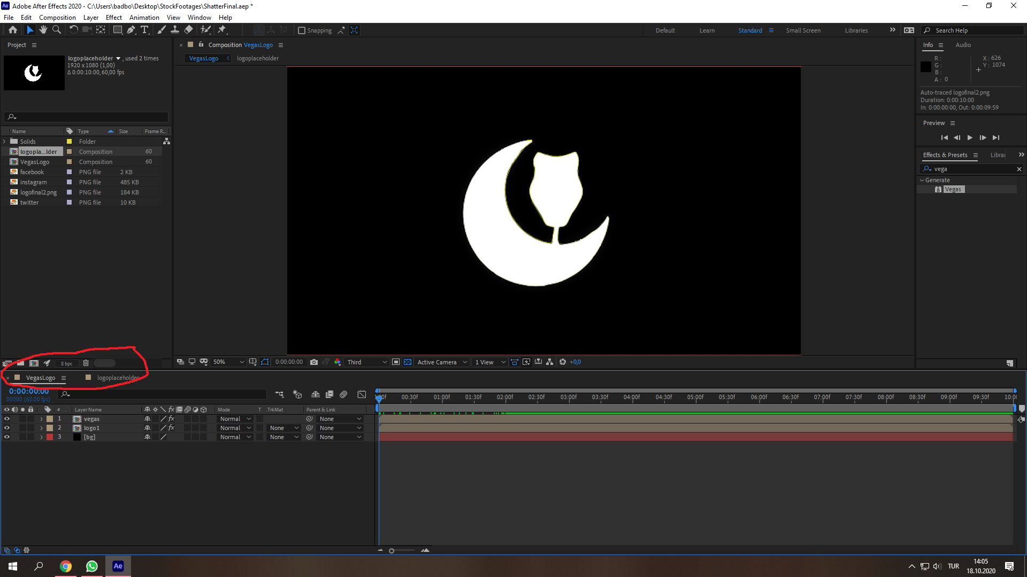This screenshot has height=577, width=1027.
Task: Open the graph editor for the timeline
Action: click(362, 394)
